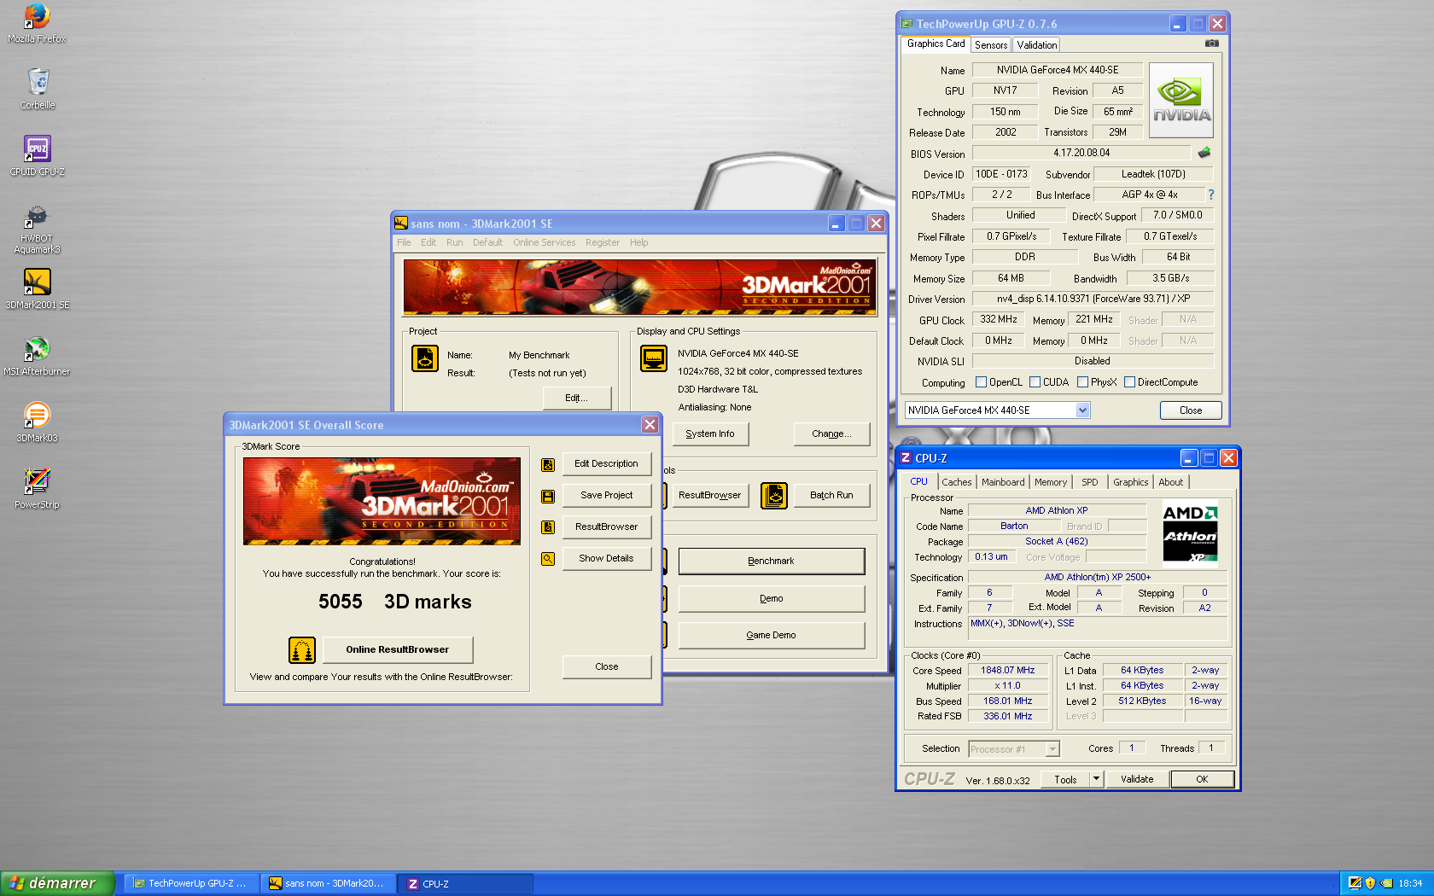Click ResultBrowser icon in score dialog
Viewport: 1434px width, 896px height.
click(548, 527)
